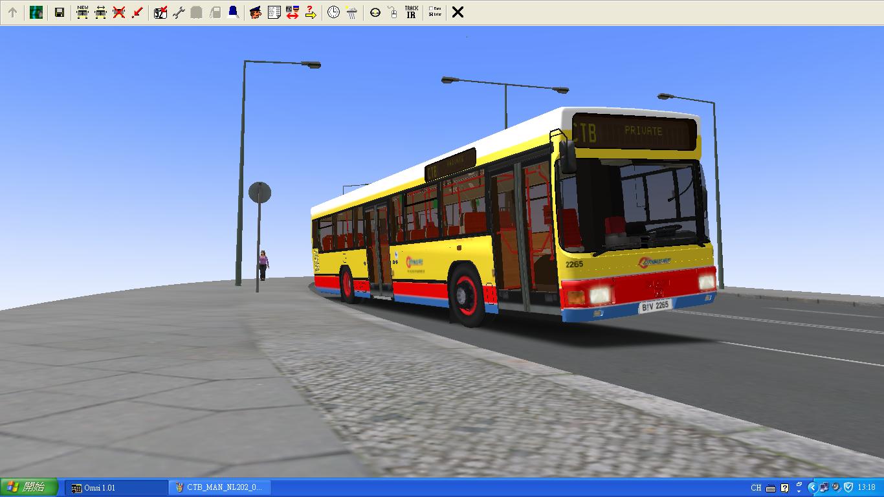Click the keyboard input method icon

click(771, 488)
